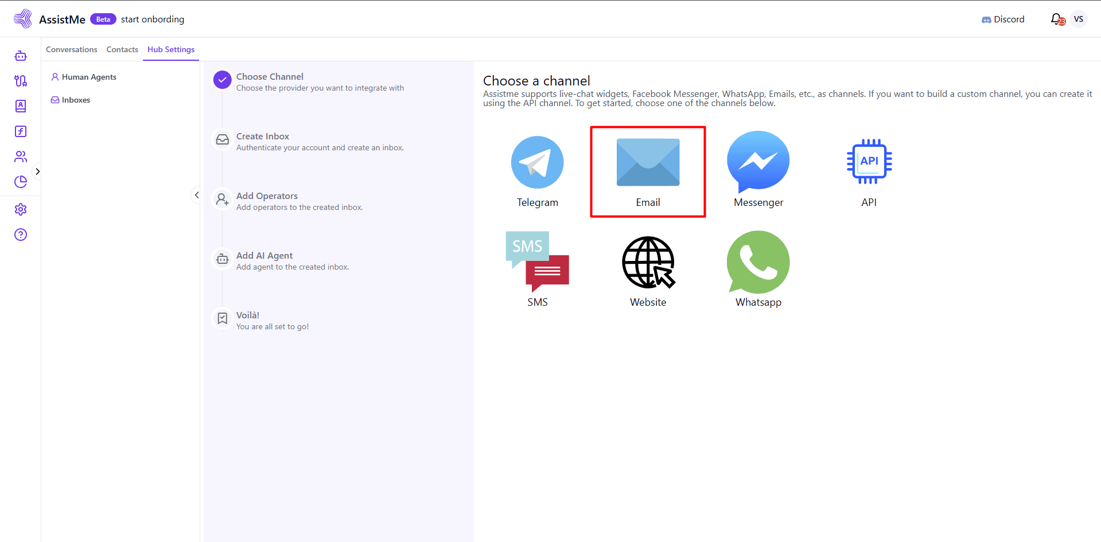Image resolution: width=1101 pixels, height=542 pixels.
Task: Click the Add AI Agent step title
Action: coord(264,255)
